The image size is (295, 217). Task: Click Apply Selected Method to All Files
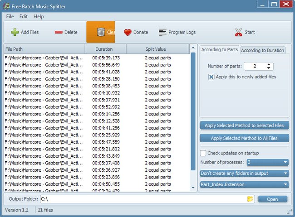(244, 138)
